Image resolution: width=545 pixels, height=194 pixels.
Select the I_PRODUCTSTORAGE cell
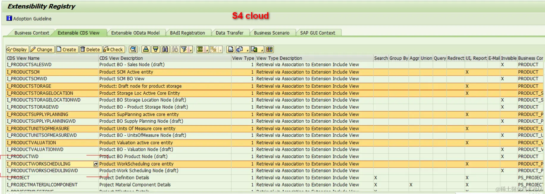tap(52, 86)
